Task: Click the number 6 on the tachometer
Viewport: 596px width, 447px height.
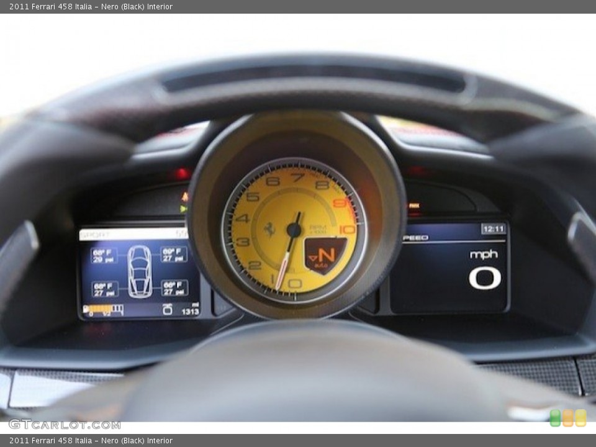Action: click(273, 181)
